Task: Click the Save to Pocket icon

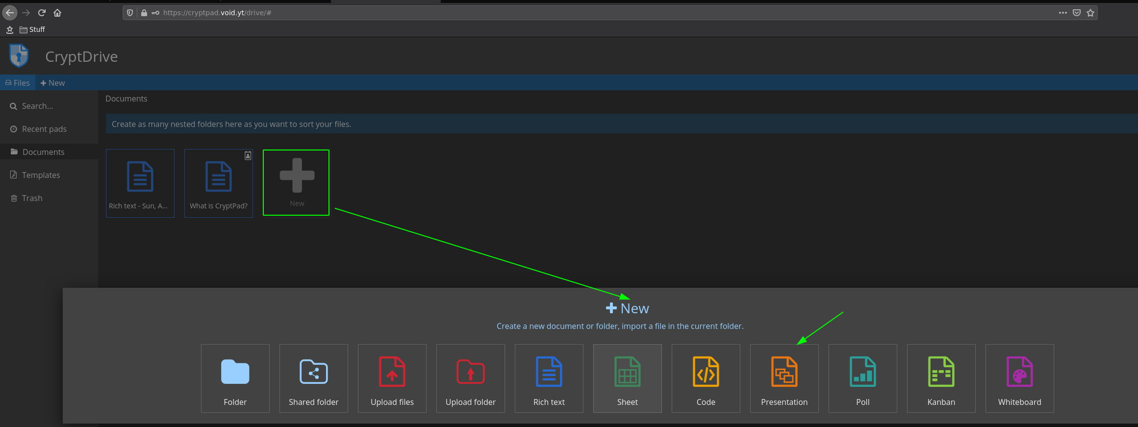Action: [1077, 13]
